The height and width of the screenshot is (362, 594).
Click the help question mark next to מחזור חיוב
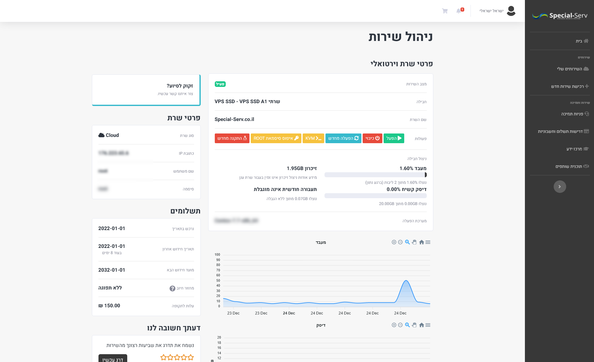tap(172, 289)
